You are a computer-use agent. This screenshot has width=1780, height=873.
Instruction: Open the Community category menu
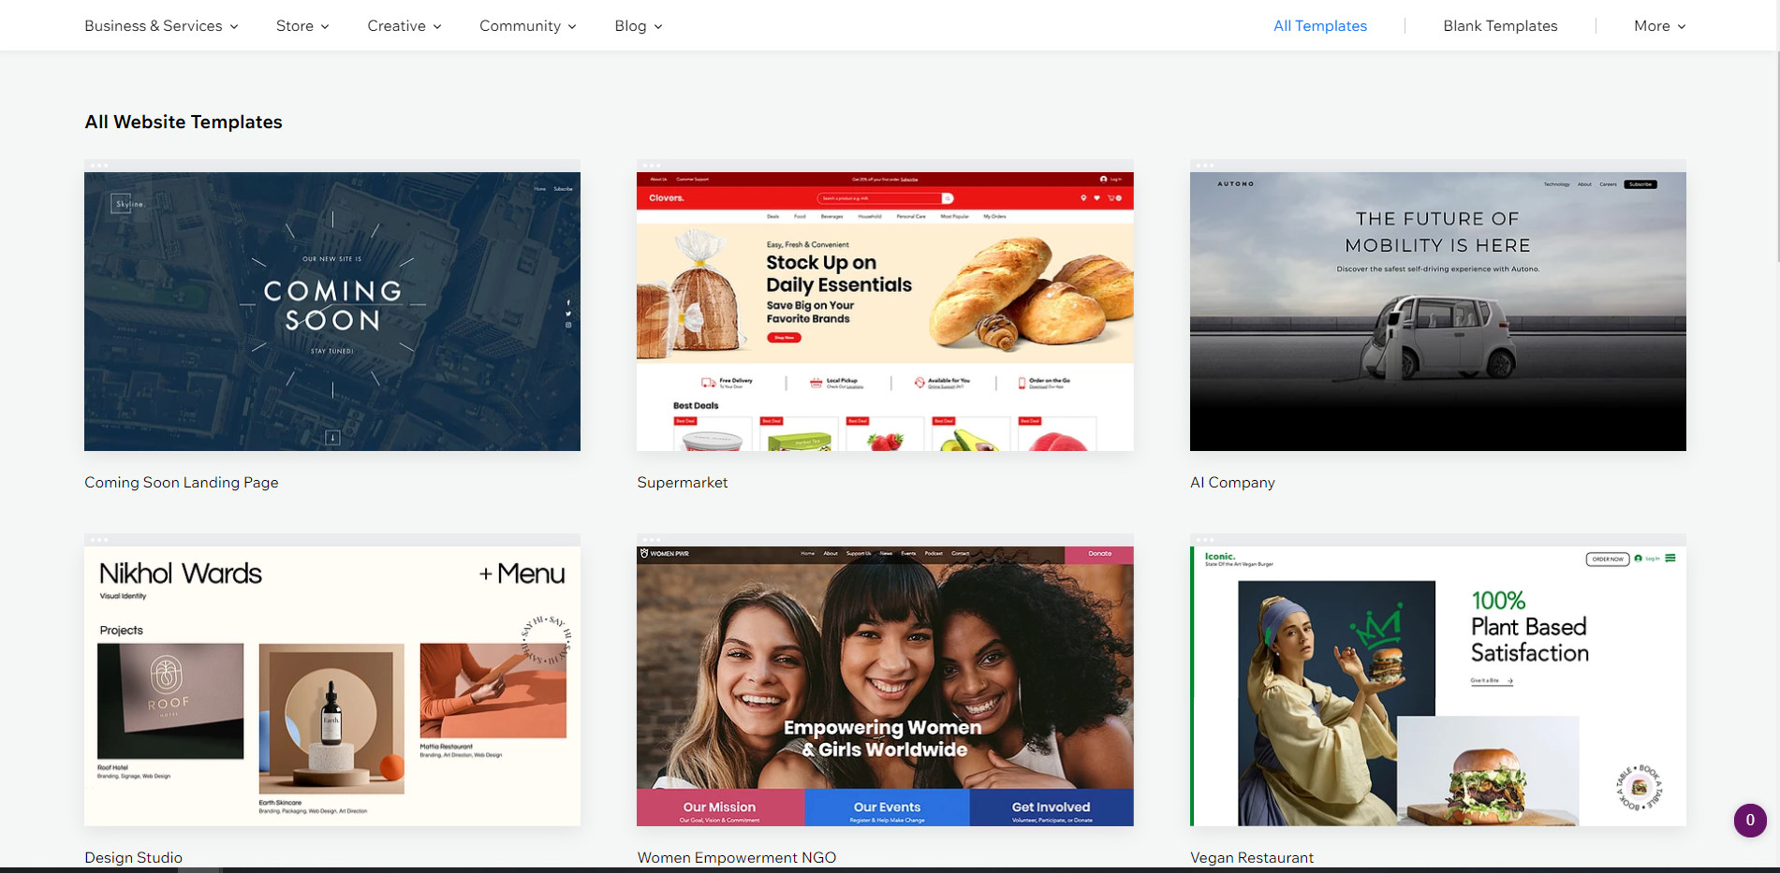527,26
